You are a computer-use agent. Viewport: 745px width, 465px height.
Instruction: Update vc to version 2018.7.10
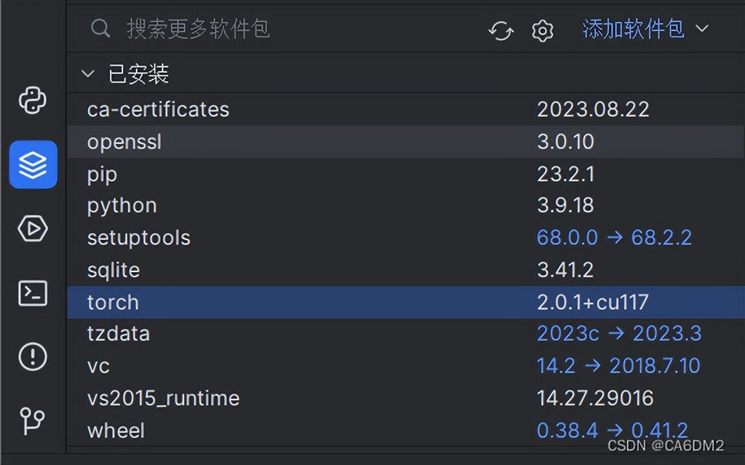click(x=655, y=366)
